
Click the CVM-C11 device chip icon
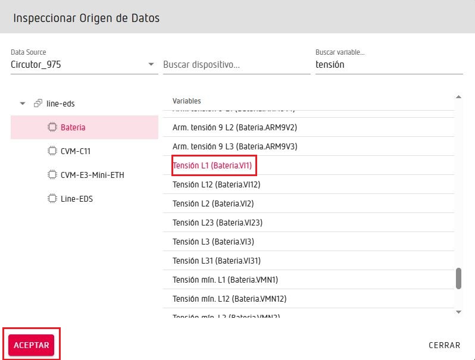(x=52, y=151)
